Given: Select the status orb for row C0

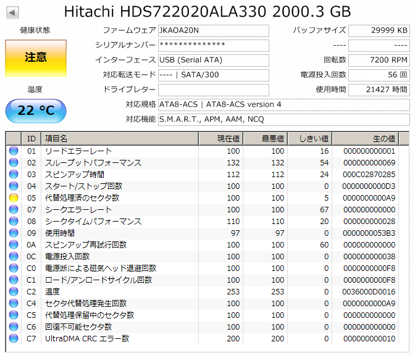Looking at the screenshot, I should pos(14,268).
